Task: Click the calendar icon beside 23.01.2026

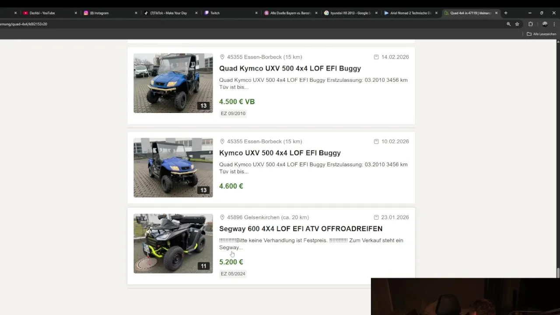Action: click(x=376, y=217)
